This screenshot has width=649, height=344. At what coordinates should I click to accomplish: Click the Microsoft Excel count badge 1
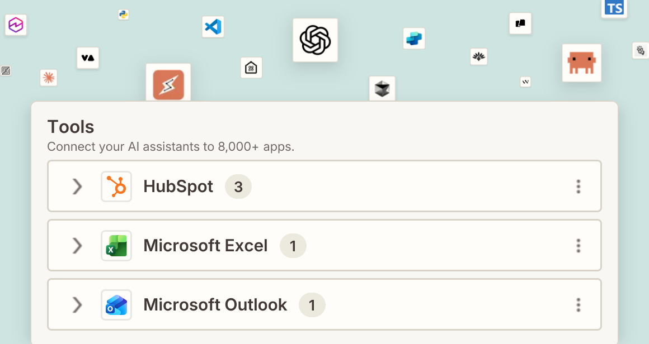293,246
